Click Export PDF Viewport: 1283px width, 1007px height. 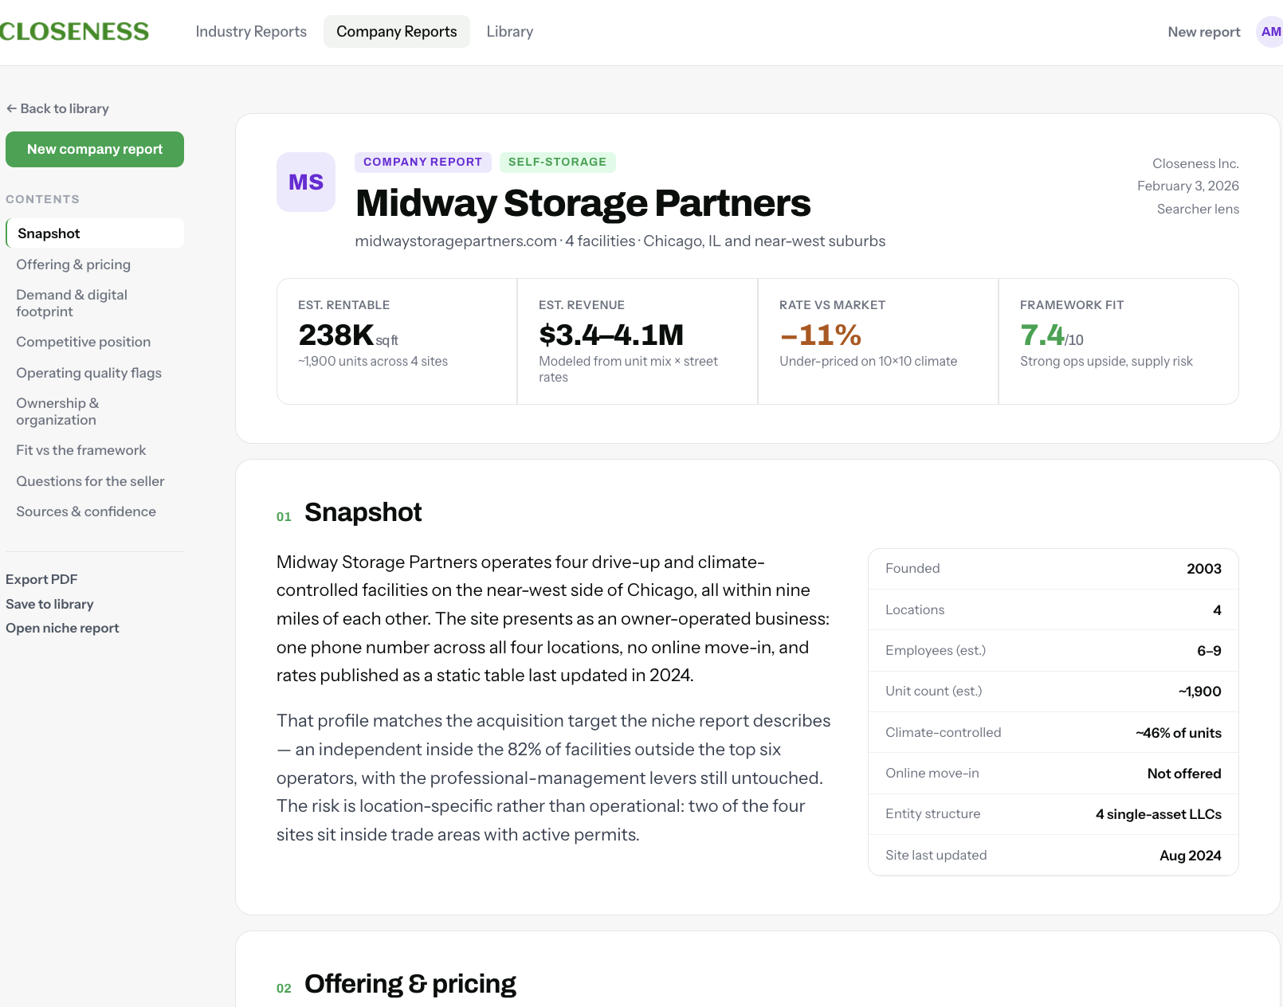click(x=41, y=579)
